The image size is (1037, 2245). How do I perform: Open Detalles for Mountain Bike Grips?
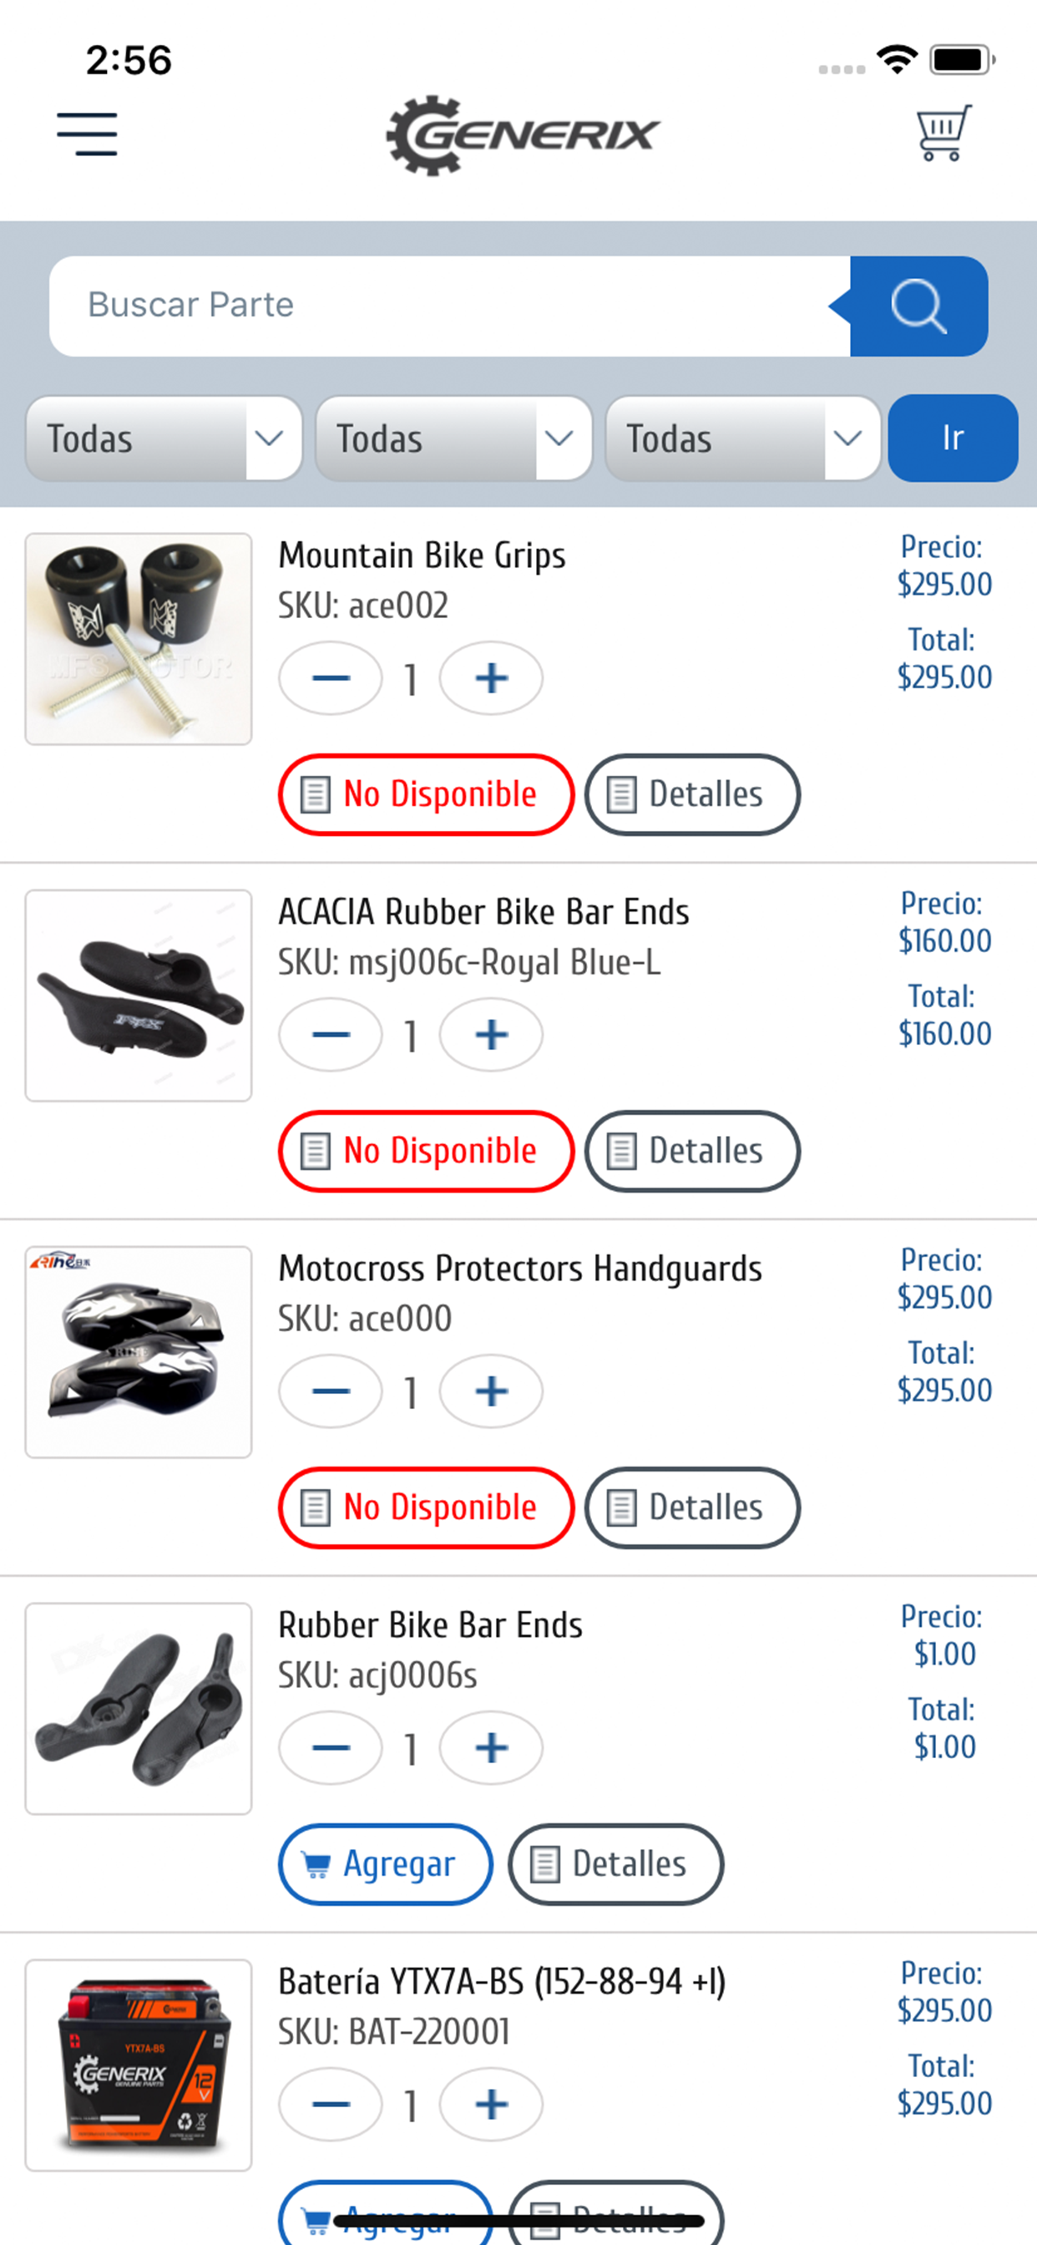[x=692, y=795]
